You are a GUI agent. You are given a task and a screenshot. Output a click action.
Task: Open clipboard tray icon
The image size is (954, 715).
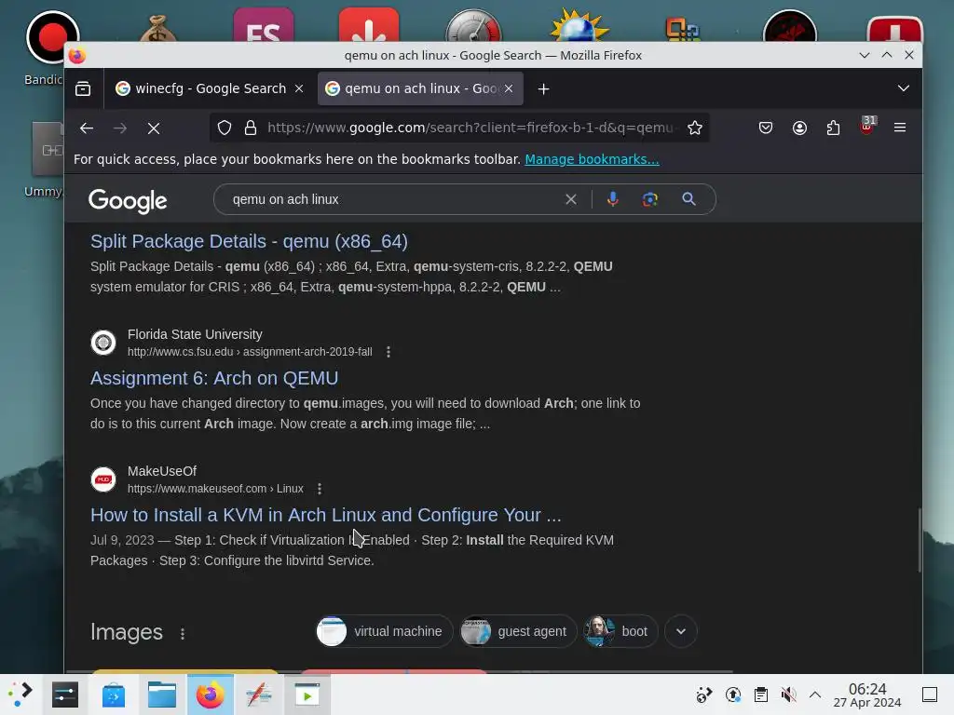(x=760, y=695)
